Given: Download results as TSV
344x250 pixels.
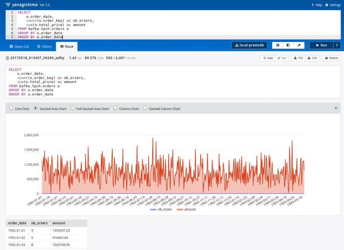Looking at the screenshot, I should [298, 58].
